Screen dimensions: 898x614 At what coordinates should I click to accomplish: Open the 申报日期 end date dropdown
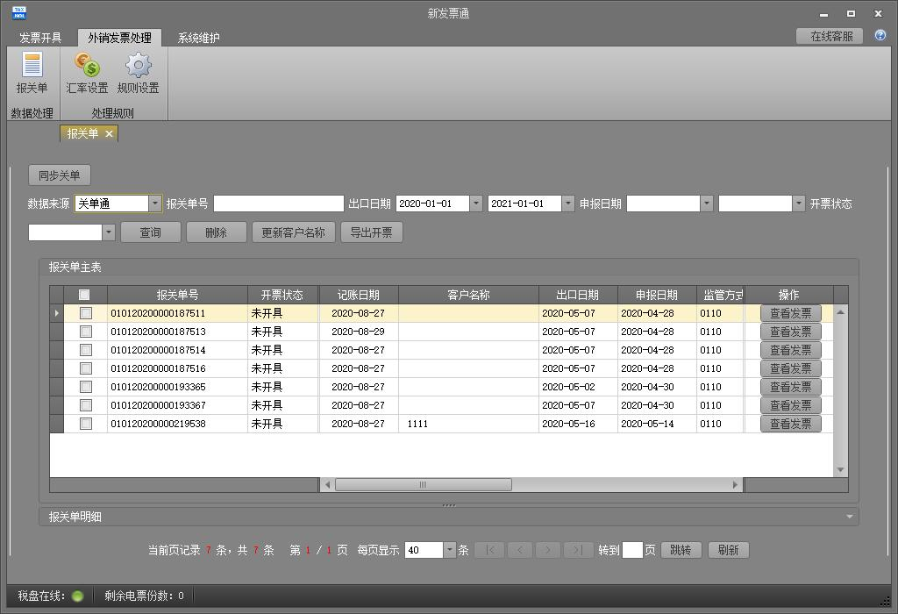click(x=799, y=203)
